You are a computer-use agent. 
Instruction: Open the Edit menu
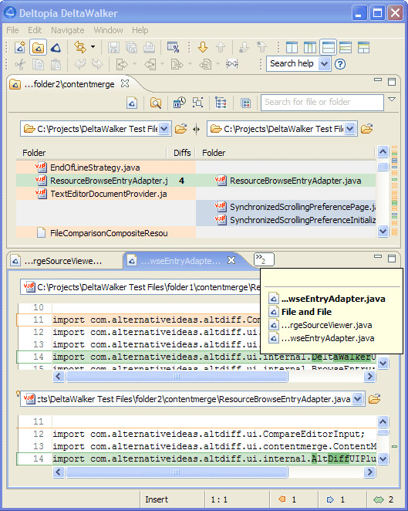pos(35,30)
